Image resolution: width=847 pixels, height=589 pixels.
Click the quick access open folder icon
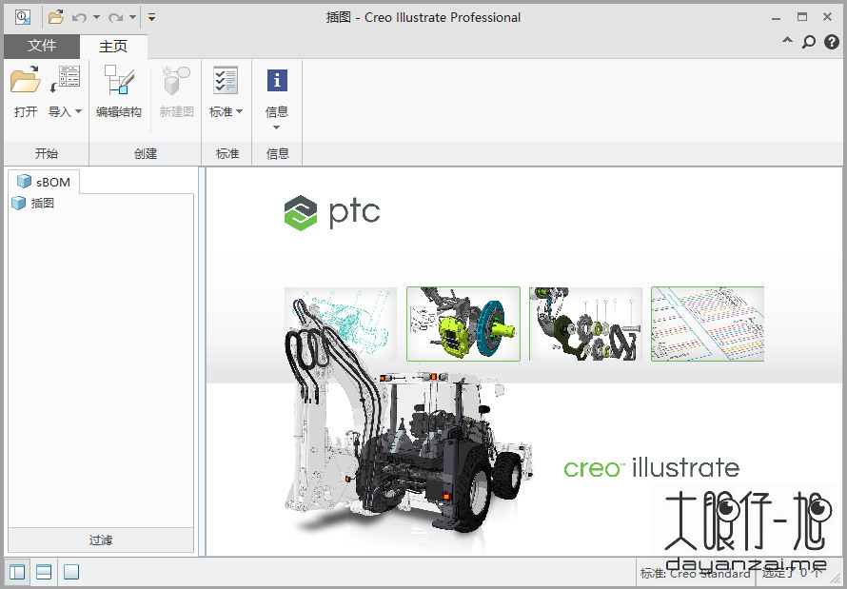(x=55, y=17)
